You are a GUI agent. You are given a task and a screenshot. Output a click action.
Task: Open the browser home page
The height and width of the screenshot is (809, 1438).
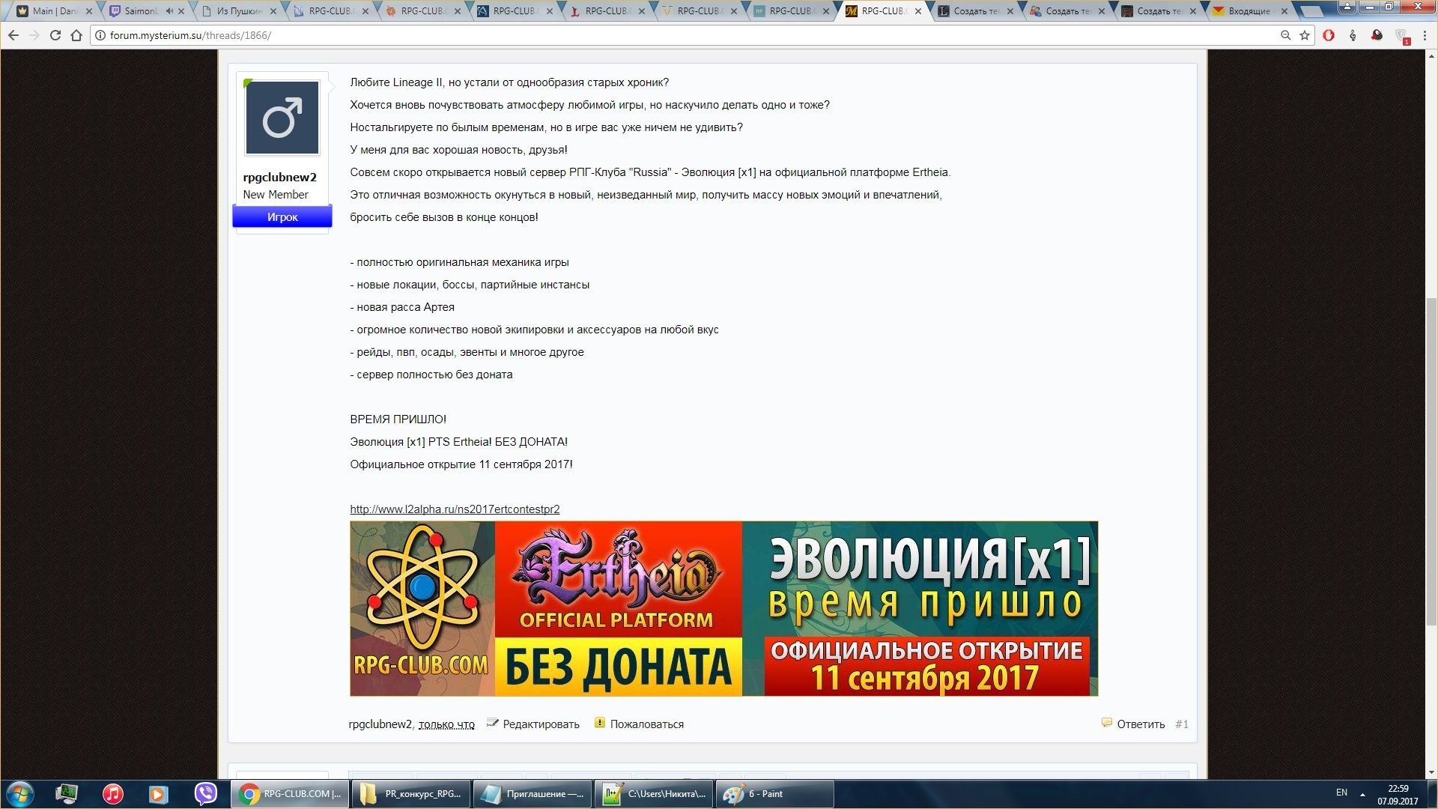click(x=76, y=35)
